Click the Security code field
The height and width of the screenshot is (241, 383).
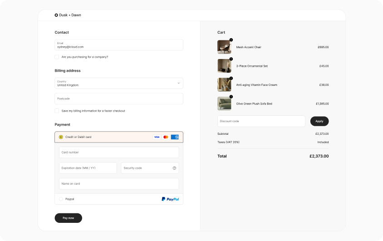pyautogui.click(x=150, y=168)
